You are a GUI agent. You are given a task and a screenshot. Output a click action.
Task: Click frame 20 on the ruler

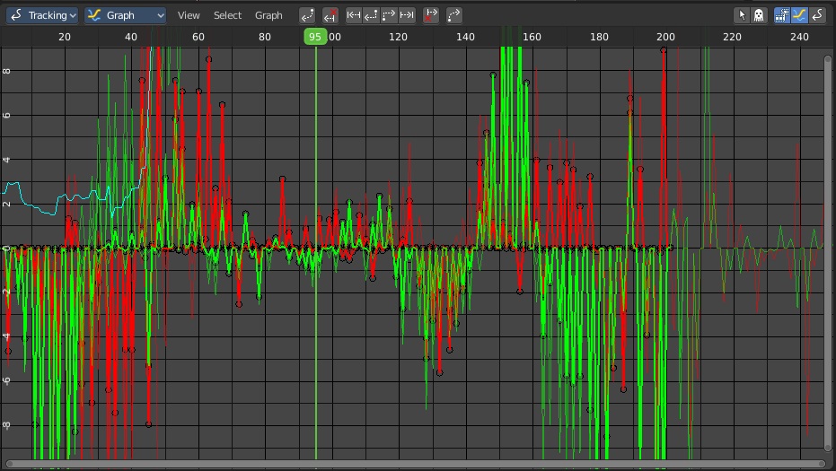(65, 37)
